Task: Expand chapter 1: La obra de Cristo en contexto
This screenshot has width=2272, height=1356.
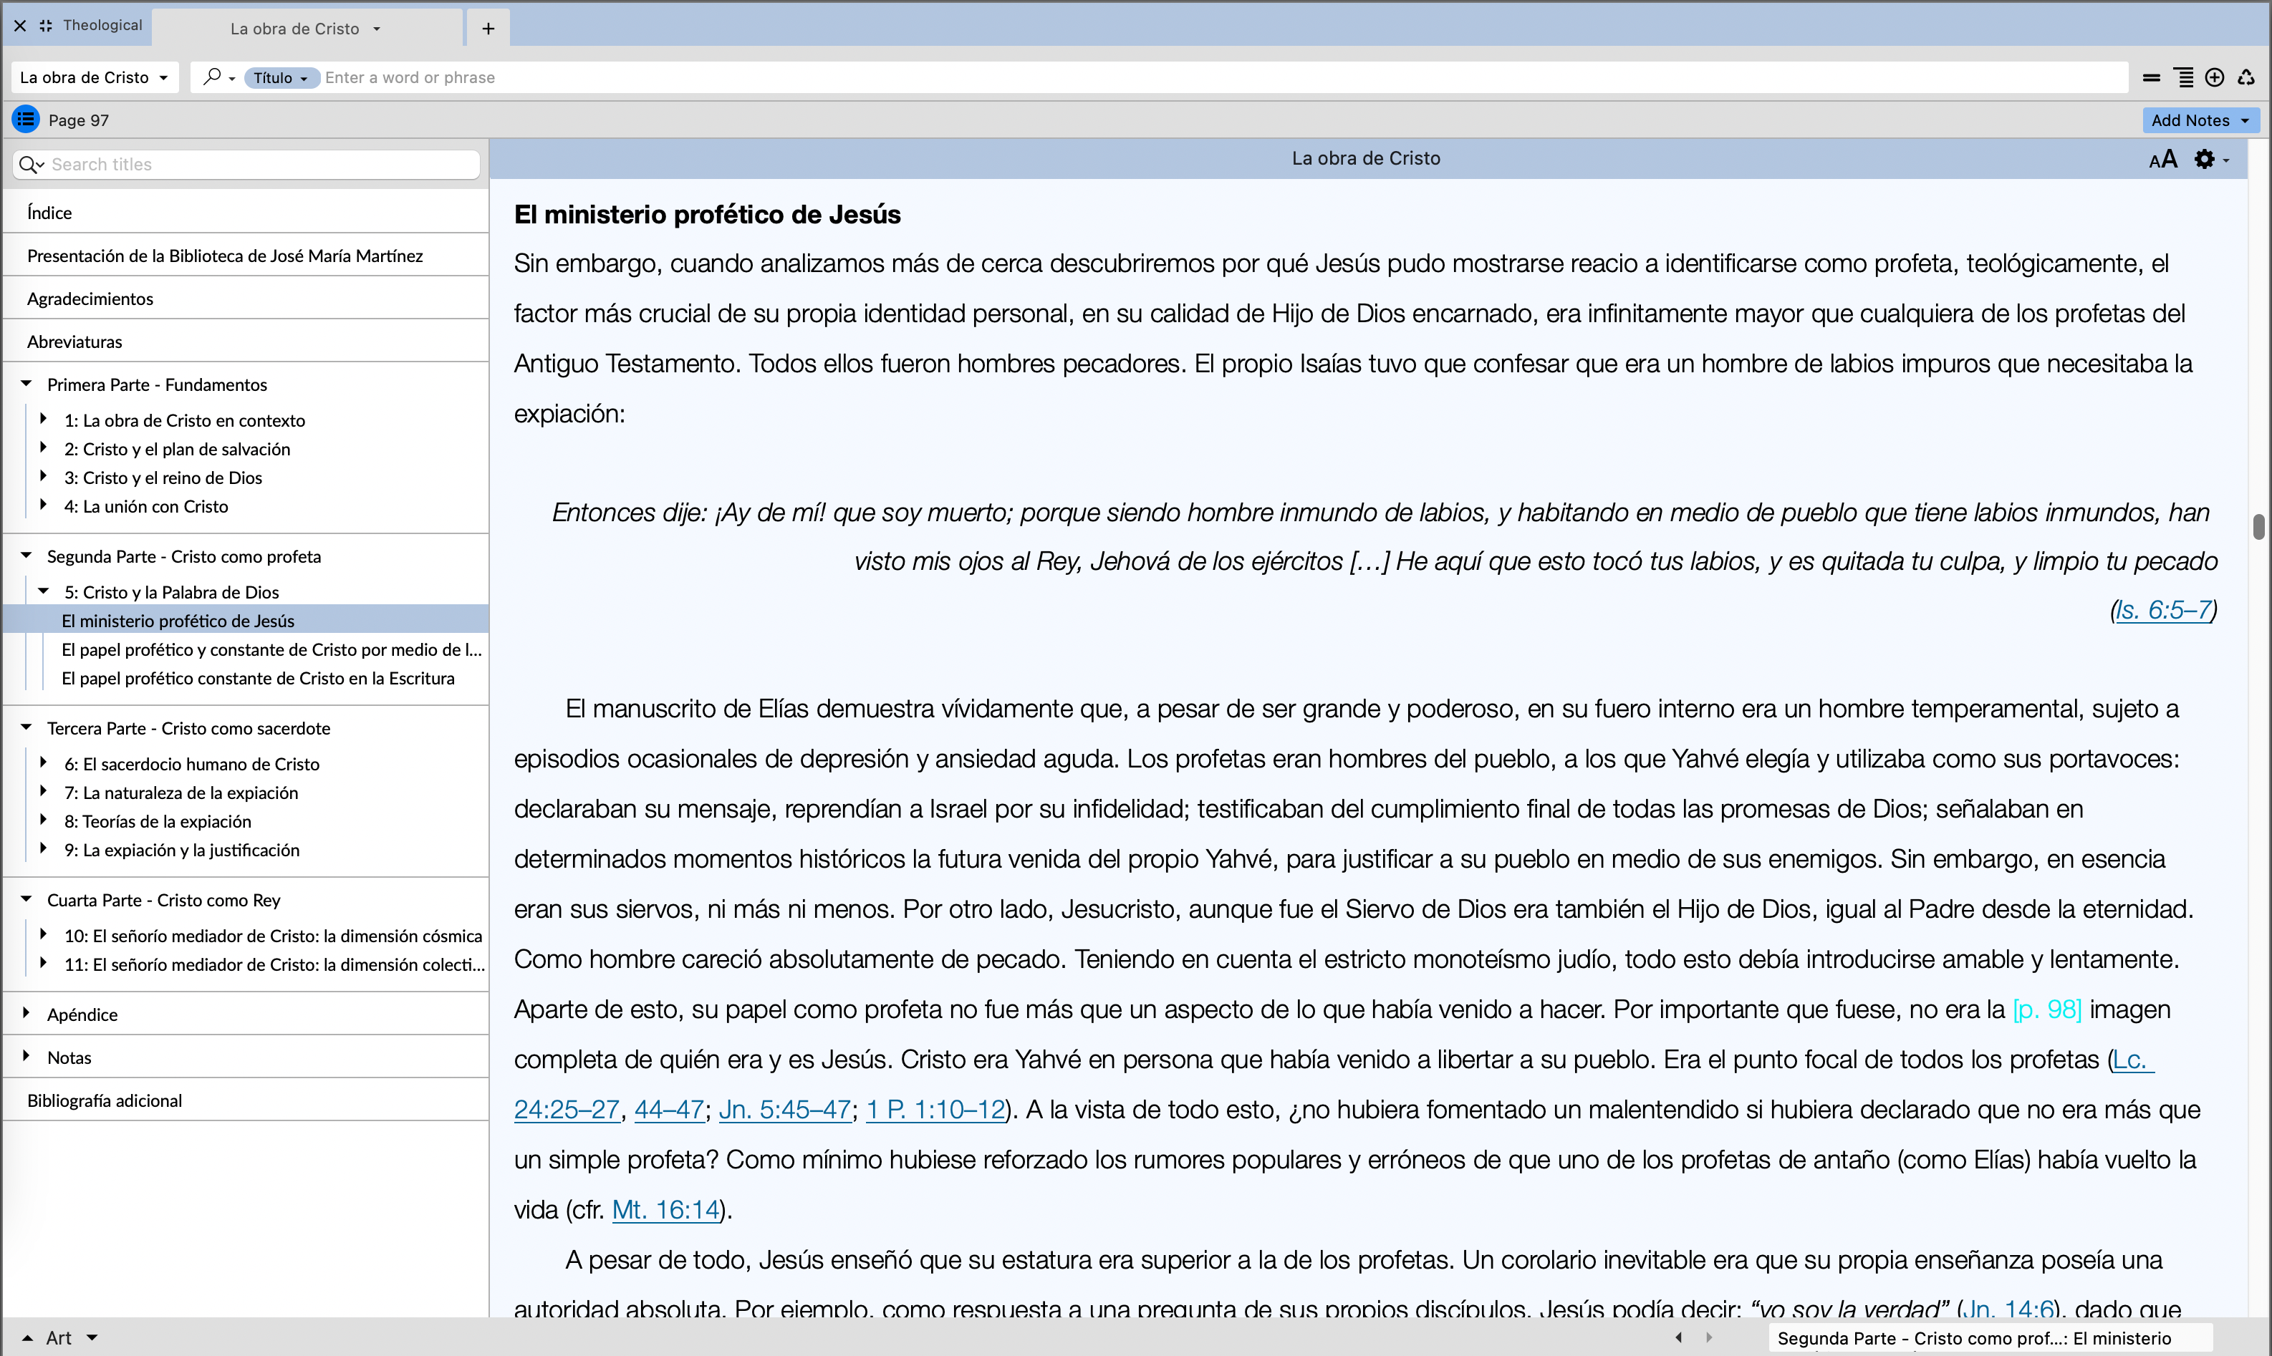Action: click(43, 420)
